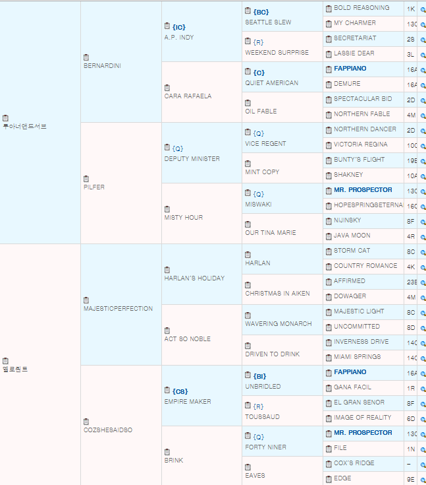
Task: Click the {R} link above WEEKEND SURPRISE
Action: [258, 42]
